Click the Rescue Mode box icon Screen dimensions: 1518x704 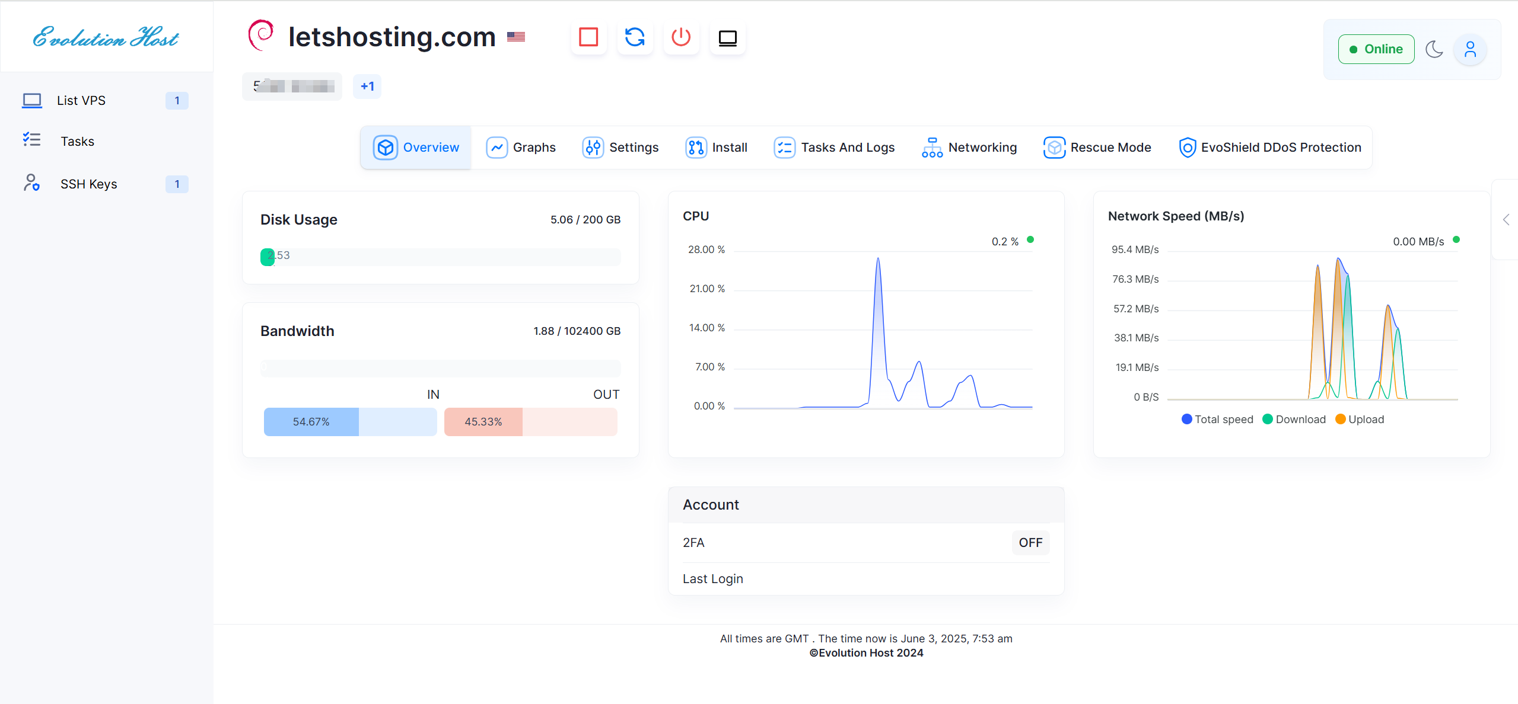[1055, 148]
